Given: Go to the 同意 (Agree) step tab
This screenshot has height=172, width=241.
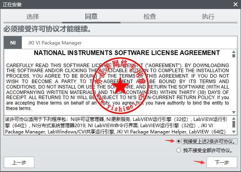Looking at the screenshot, I should click(91, 16).
